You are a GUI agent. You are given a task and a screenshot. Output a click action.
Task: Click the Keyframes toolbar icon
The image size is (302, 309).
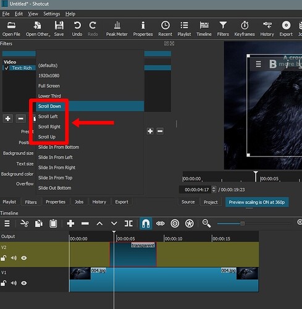click(x=245, y=29)
